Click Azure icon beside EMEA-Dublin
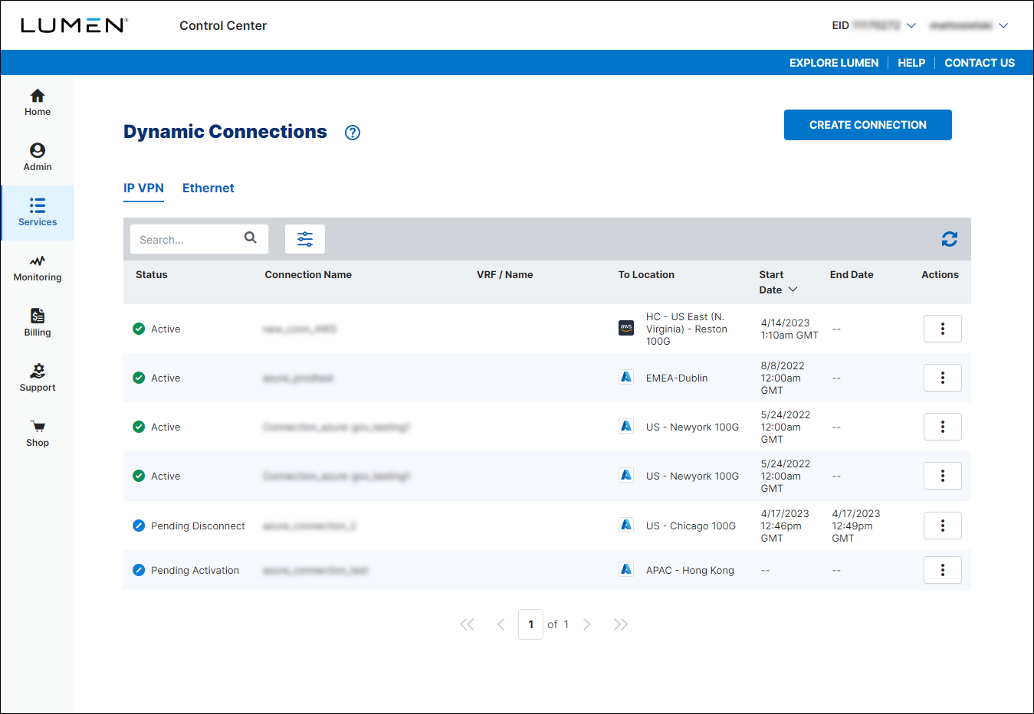 (x=626, y=377)
